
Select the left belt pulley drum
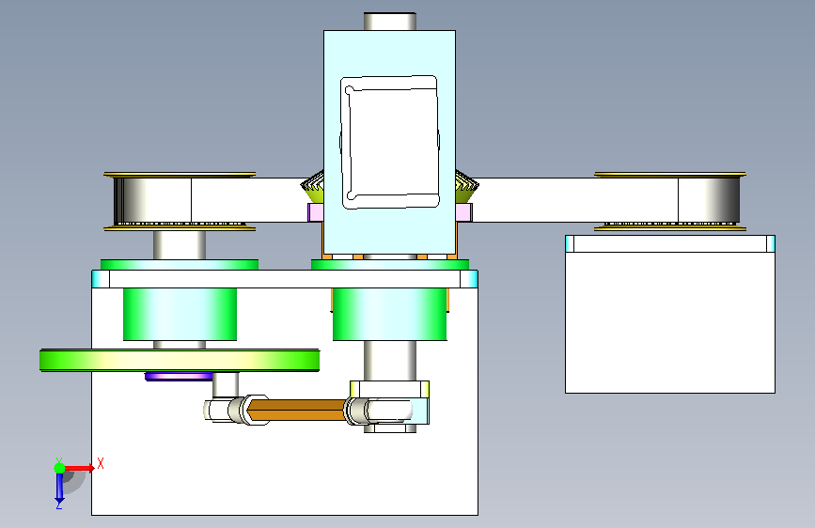(x=152, y=200)
